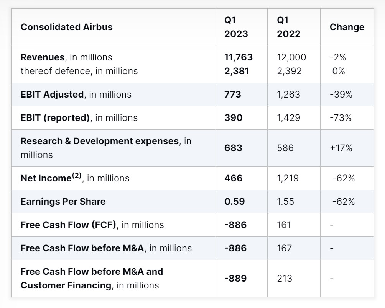Click the "Free Cash Flow before M&A and Customer Financing" label

tap(92, 279)
